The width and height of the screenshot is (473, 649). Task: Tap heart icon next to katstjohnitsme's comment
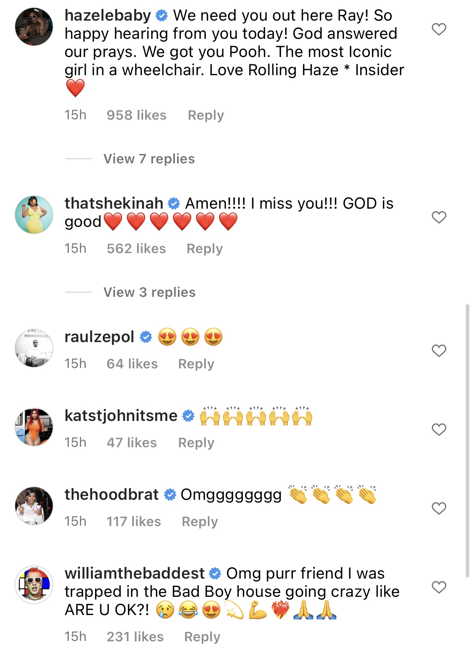[x=439, y=429]
